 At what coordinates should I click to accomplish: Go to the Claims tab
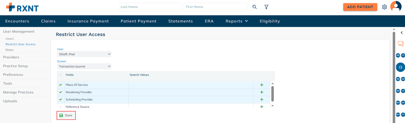[48, 21]
